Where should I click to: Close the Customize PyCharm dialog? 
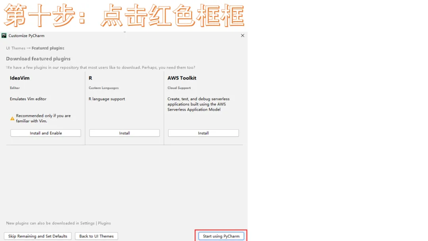pos(243,36)
